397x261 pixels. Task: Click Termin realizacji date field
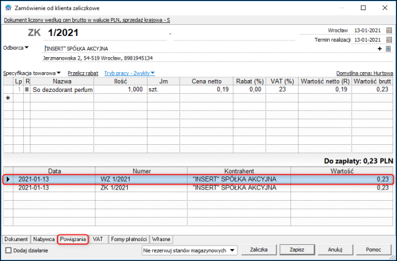pyautogui.click(x=367, y=40)
